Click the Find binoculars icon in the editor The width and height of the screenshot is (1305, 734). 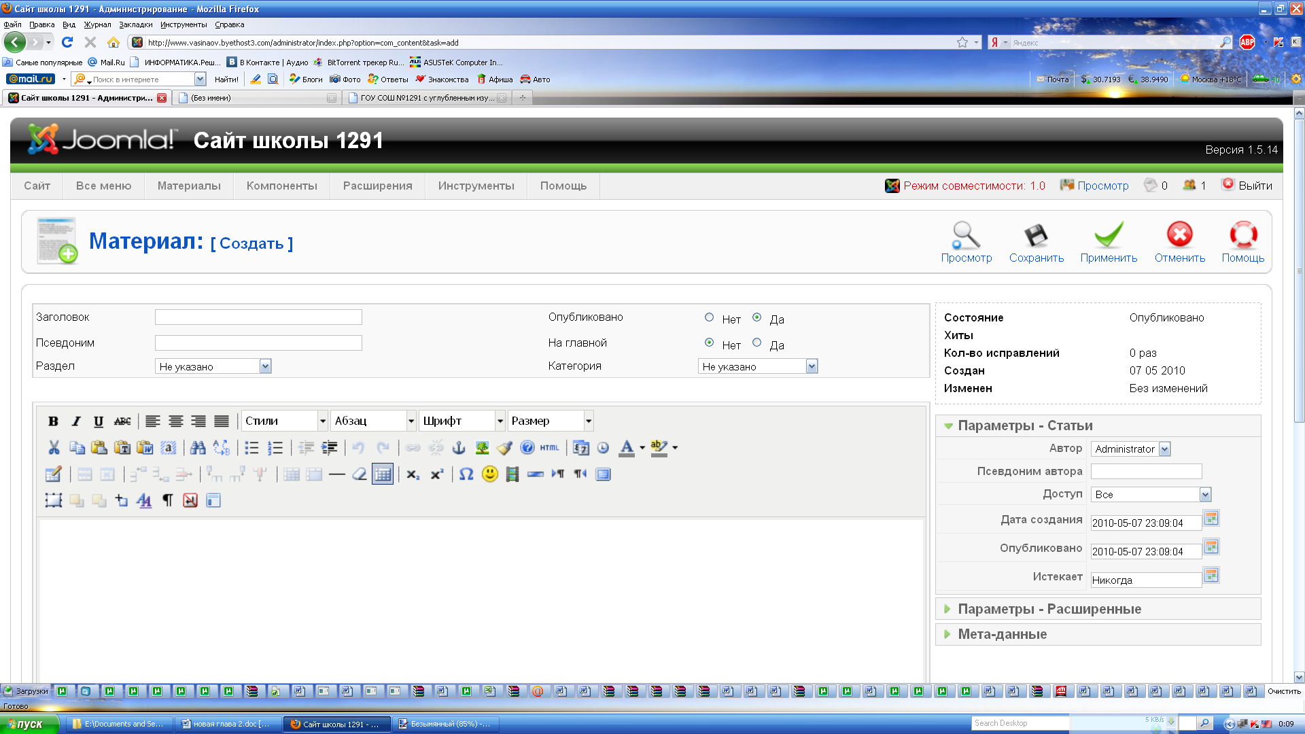198,448
